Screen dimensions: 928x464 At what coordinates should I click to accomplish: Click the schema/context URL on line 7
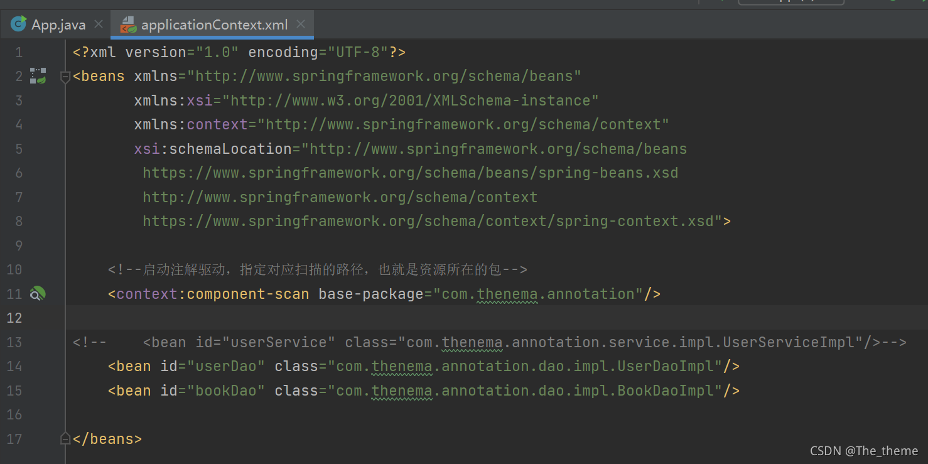[x=340, y=197]
